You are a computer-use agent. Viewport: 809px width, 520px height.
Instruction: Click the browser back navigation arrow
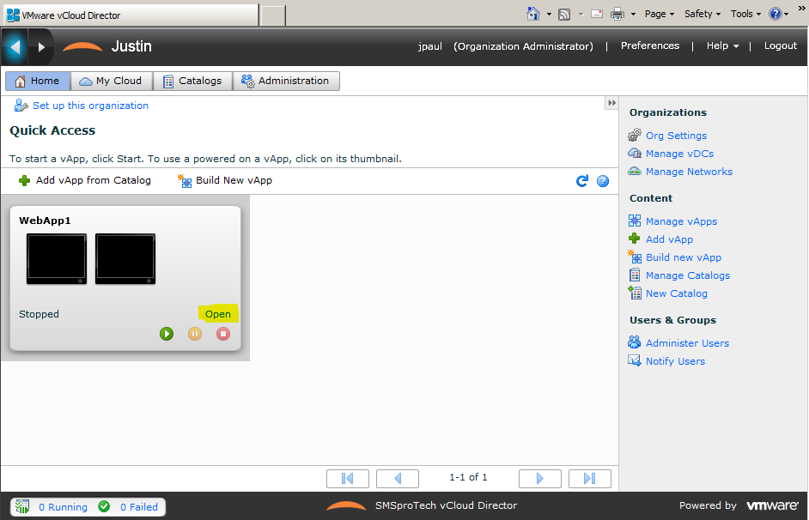15,46
